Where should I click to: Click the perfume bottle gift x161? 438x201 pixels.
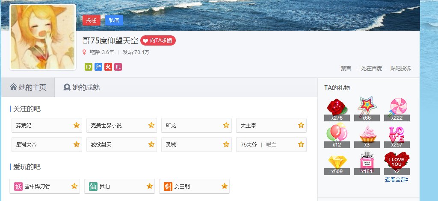(x=367, y=163)
